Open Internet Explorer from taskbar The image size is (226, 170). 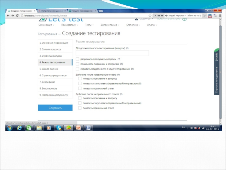pyautogui.click(x=19, y=128)
